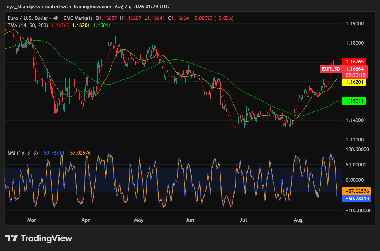Click the low value L1.16641
This screenshot has width=380, height=251.
click(x=155, y=18)
